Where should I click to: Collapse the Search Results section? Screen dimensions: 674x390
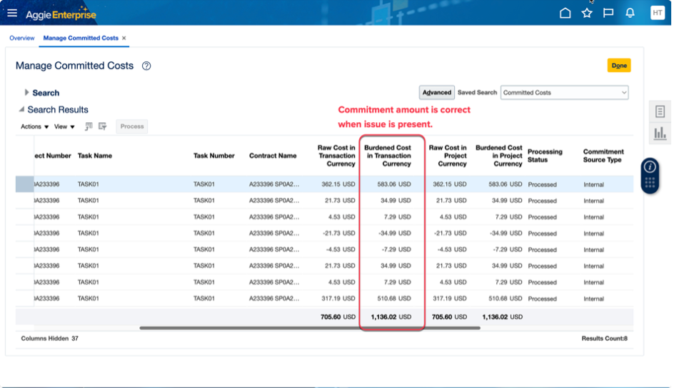coord(21,110)
